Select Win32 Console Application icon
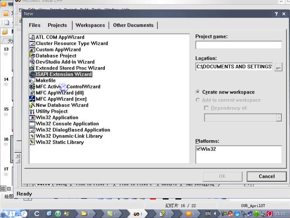Image resolution: width=290 pixels, height=218 pixels. [32, 124]
